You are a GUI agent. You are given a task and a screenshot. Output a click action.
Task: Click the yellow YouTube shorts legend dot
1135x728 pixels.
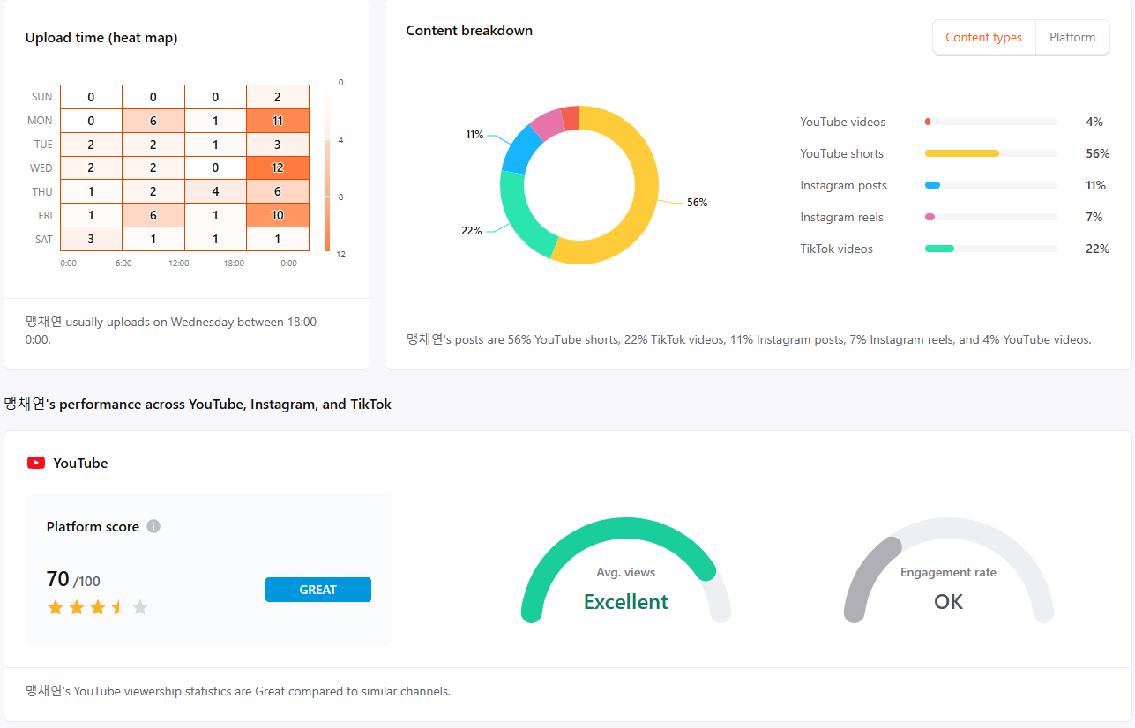point(927,153)
